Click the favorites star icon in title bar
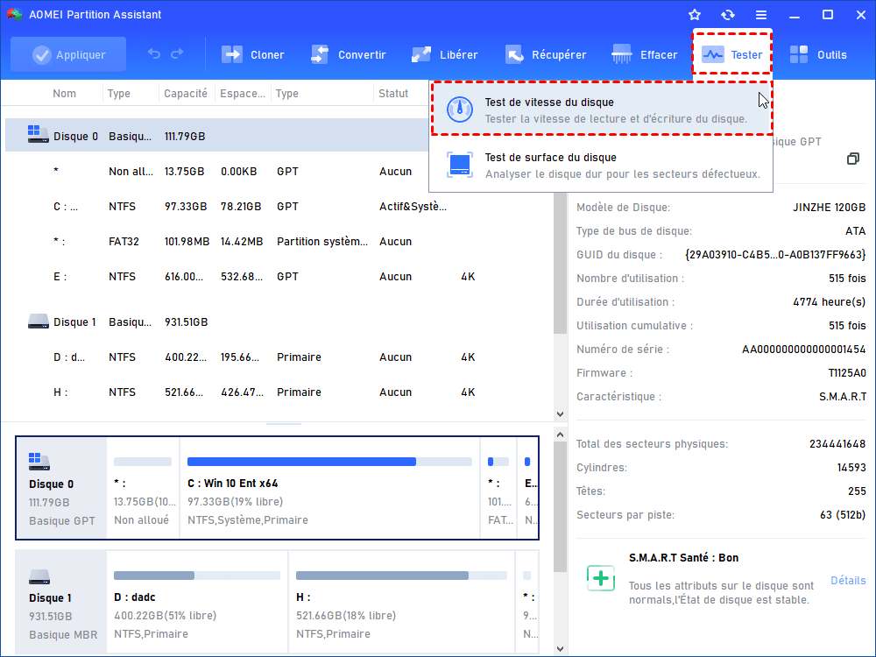Viewport: 876px width, 657px height. pyautogui.click(x=695, y=15)
